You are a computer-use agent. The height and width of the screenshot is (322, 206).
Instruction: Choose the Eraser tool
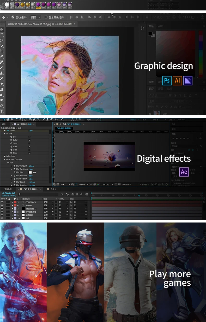[x=2, y=84]
